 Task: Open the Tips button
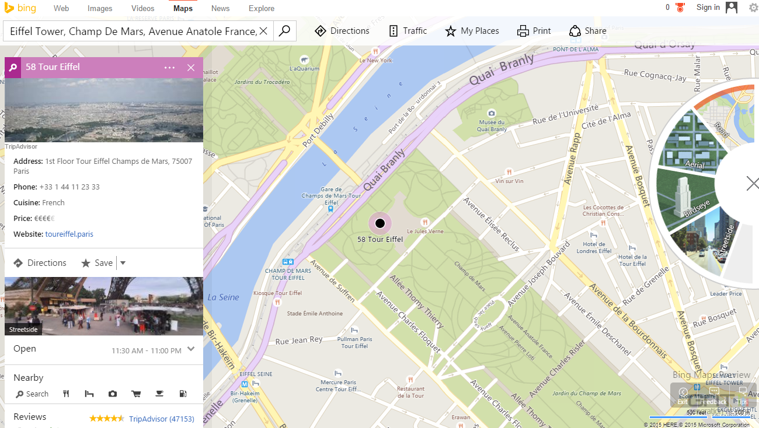click(x=742, y=395)
